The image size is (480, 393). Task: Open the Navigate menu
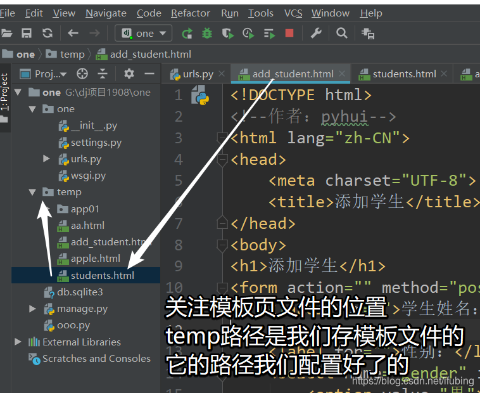pos(106,13)
